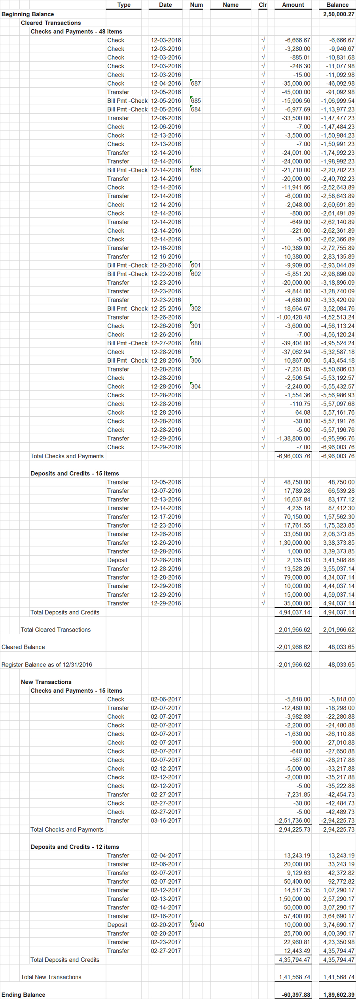
Task: Click the Cleared Balance row label
Action: [23, 647]
